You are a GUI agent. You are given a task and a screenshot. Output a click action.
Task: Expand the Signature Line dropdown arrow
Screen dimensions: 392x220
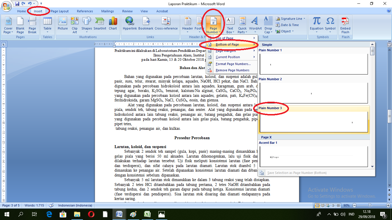click(x=304, y=19)
